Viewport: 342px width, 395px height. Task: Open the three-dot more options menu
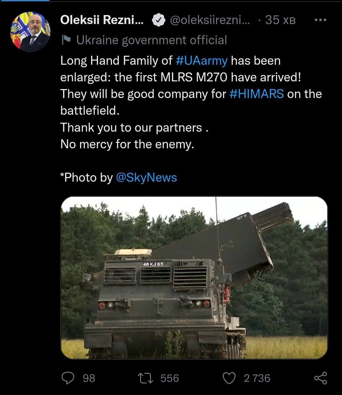click(320, 20)
